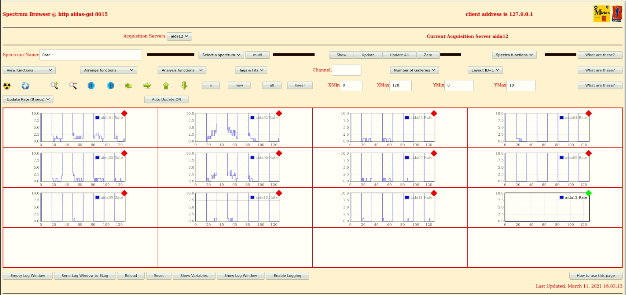Image resolution: width=626 pixels, height=295 pixels.
Task: Toggle the Auto Update ON button
Action: tap(166, 99)
